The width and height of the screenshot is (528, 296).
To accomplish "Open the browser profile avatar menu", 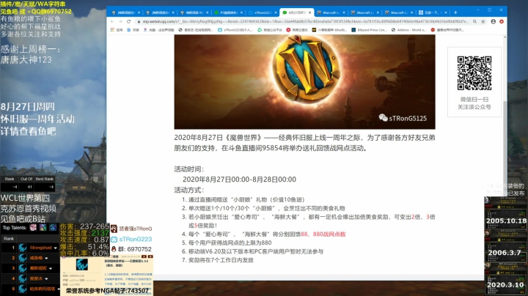I will 493,21.
